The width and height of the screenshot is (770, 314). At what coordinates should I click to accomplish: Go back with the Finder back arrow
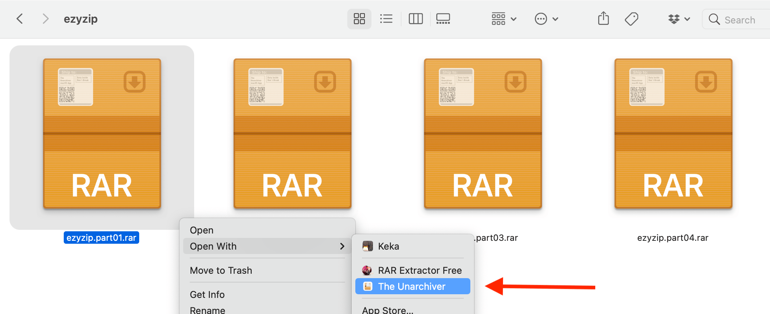(x=20, y=19)
